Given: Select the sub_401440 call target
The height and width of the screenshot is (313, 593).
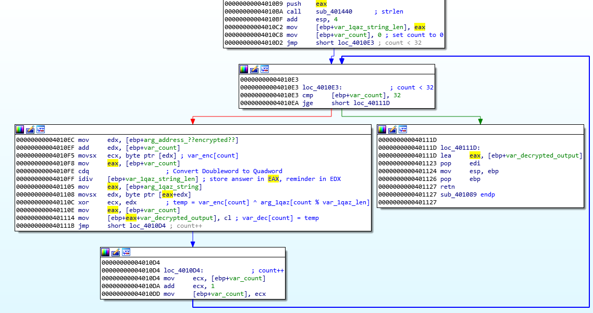Looking at the screenshot, I should point(334,11).
